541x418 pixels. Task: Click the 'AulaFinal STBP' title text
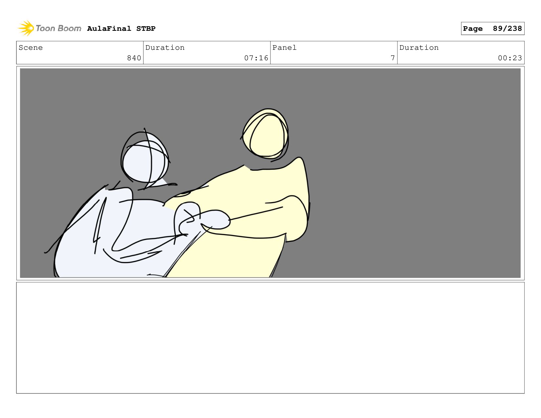tap(121, 28)
